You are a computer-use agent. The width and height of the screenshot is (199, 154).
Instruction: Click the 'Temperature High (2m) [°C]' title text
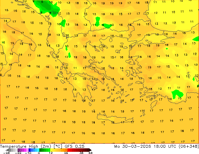[x=31, y=146]
